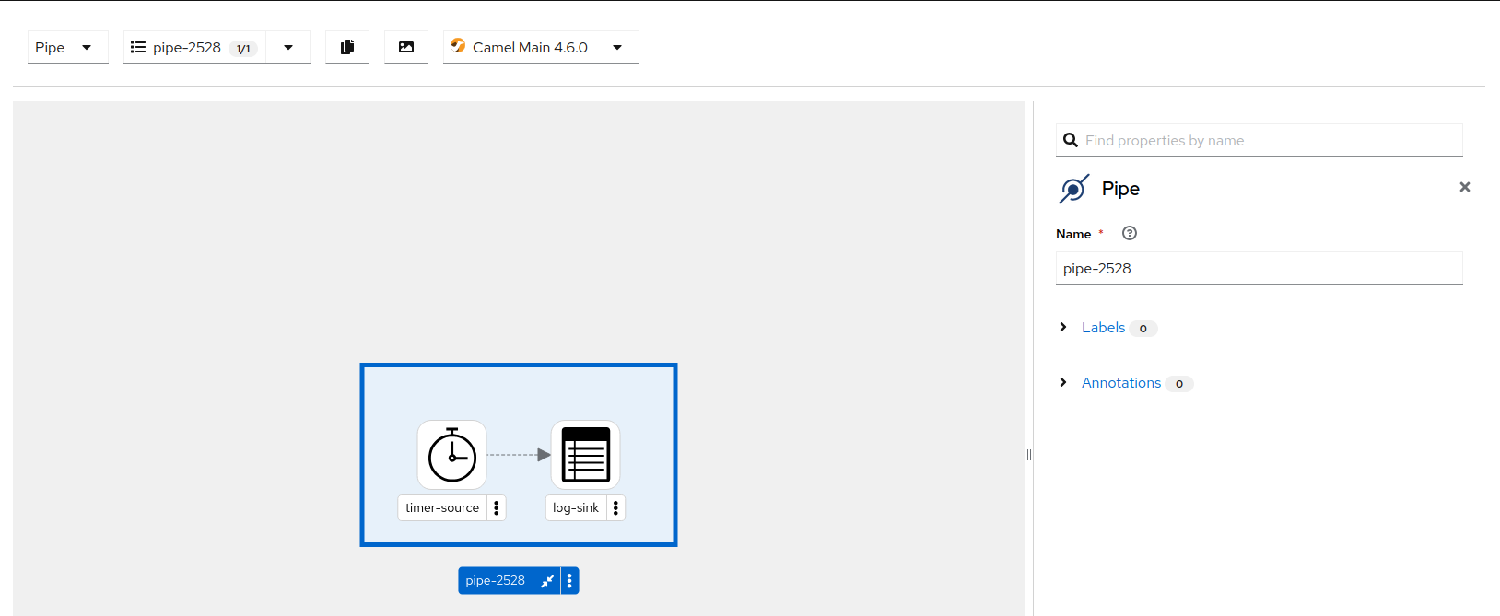Close the Pipe properties panel
Screen dimensions: 1500x616
pos(1464,188)
